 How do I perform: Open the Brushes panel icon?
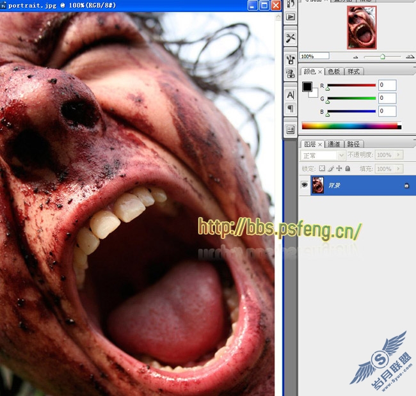(x=291, y=59)
